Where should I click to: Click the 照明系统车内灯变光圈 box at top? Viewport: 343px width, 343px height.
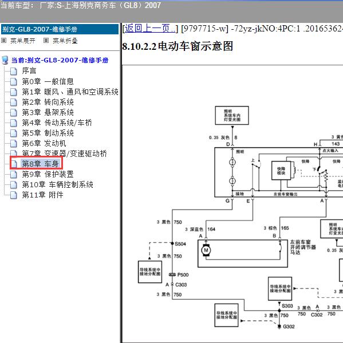(x=232, y=116)
